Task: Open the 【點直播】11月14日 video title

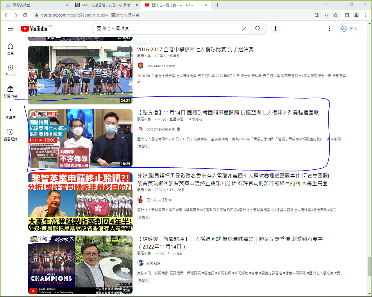Action: [228, 113]
